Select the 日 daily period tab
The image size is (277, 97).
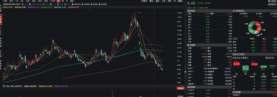(58, 1)
